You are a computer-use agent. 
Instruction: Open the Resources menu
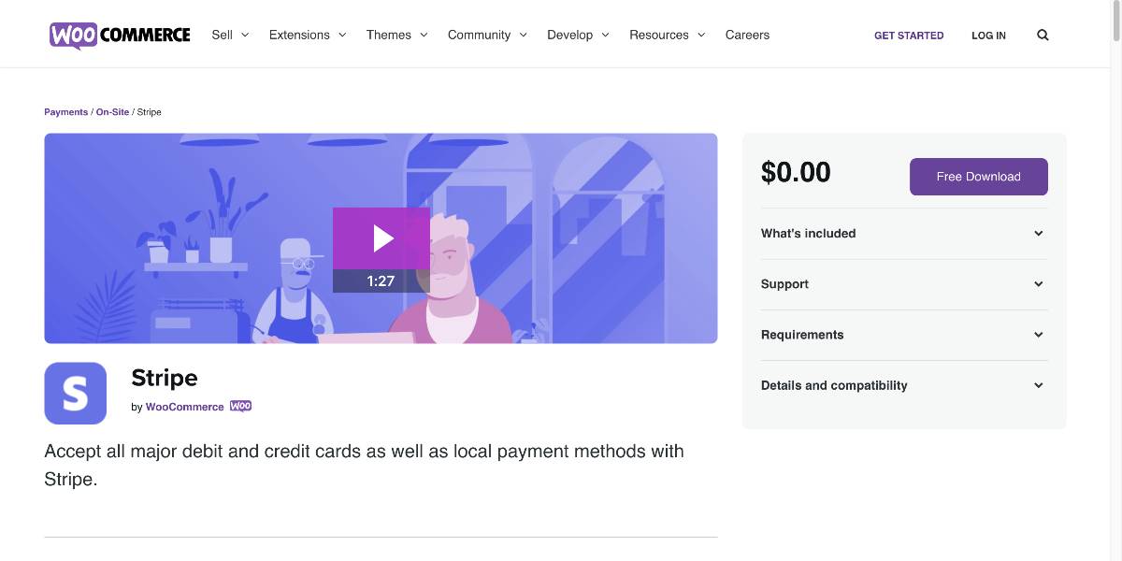pos(668,35)
